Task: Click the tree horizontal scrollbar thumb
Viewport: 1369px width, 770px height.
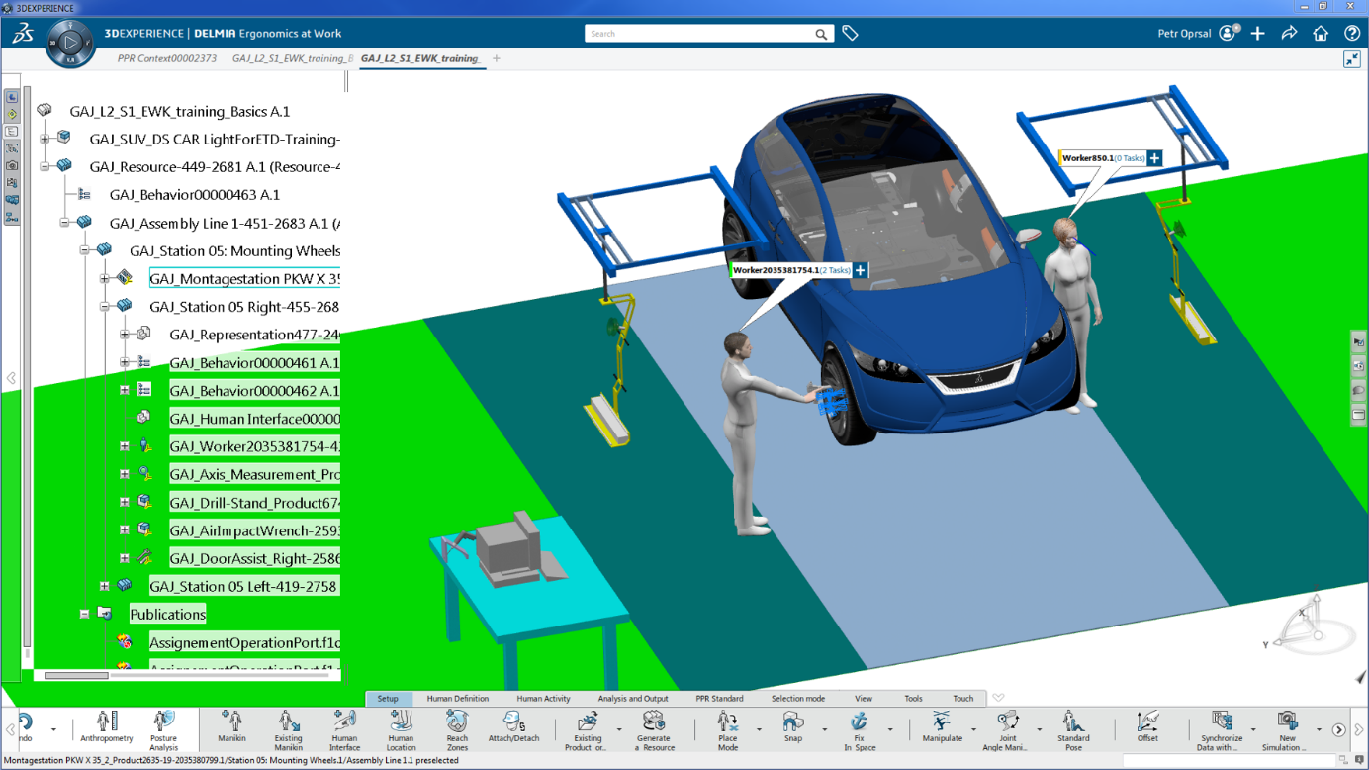Action: (x=76, y=676)
